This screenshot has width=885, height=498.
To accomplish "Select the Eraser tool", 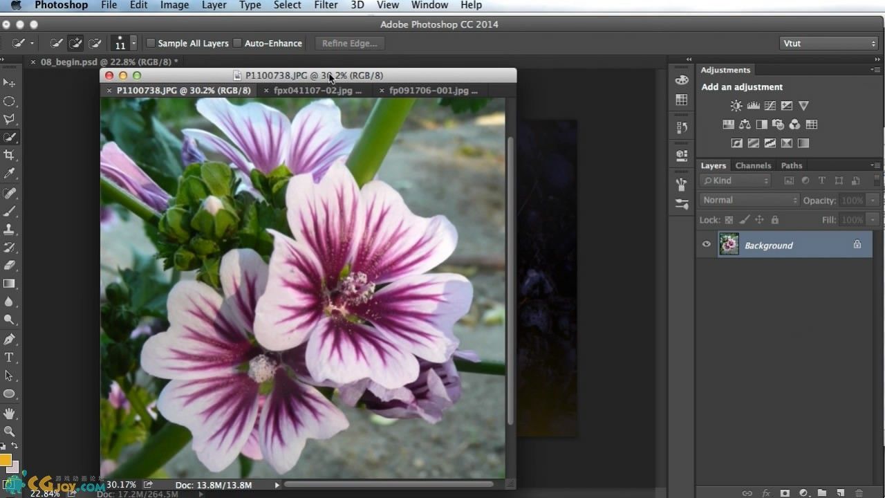I will coord(9,266).
